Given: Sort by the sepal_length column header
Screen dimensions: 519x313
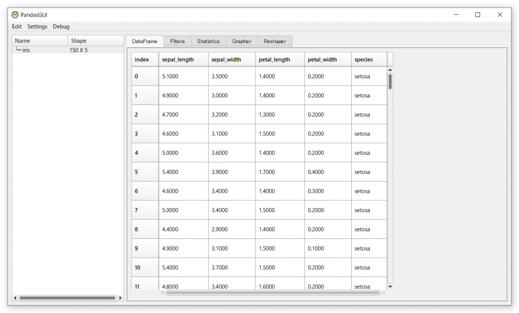Looking at the screenshot, I should pyautogui.click(x=179, y=59).
